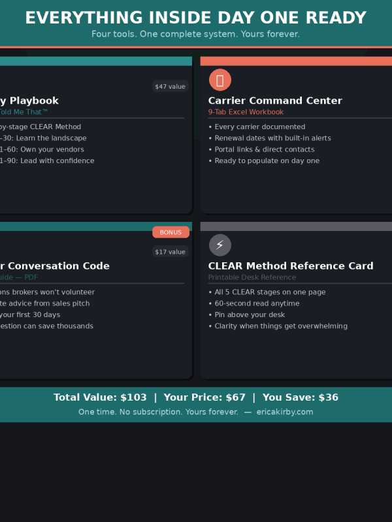Screen dimensions: 392x522
Task: Click the $17 value badge
Action: tap(171, 252)
